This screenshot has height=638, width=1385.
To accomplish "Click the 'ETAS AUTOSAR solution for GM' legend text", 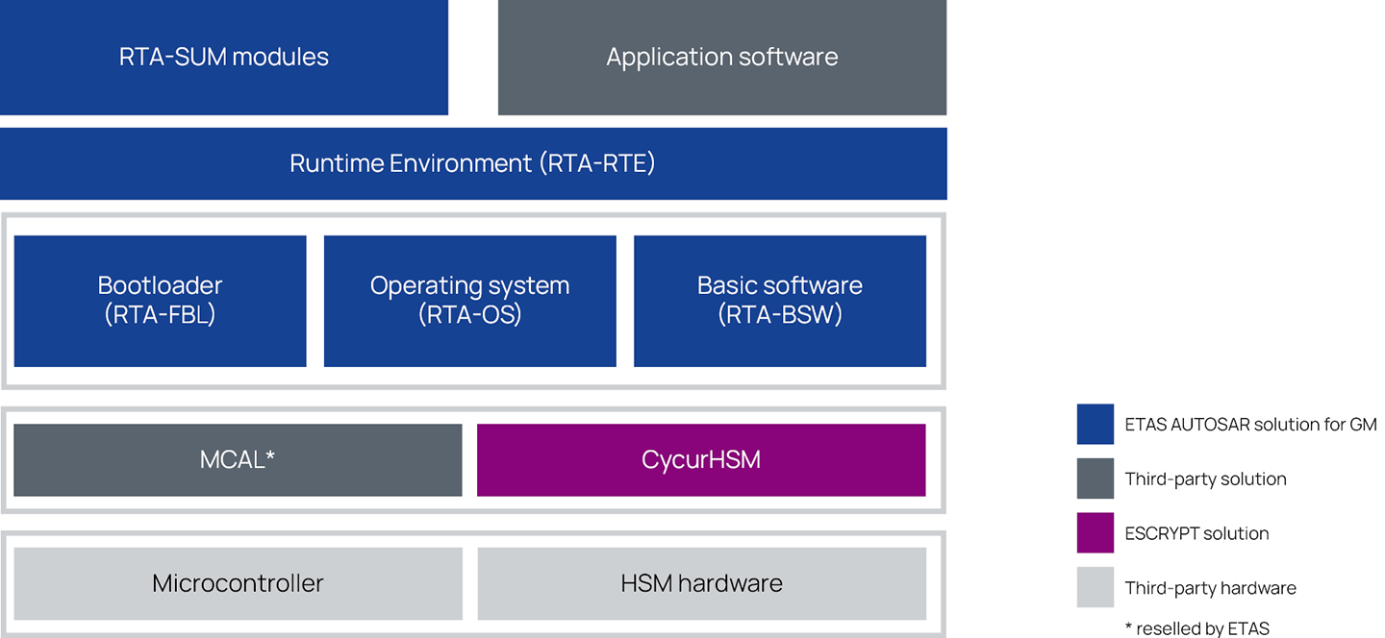I will click(1251, 424).
